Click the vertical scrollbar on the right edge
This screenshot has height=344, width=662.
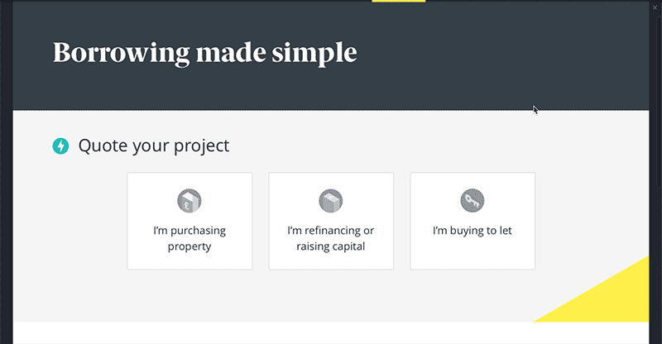660,102
